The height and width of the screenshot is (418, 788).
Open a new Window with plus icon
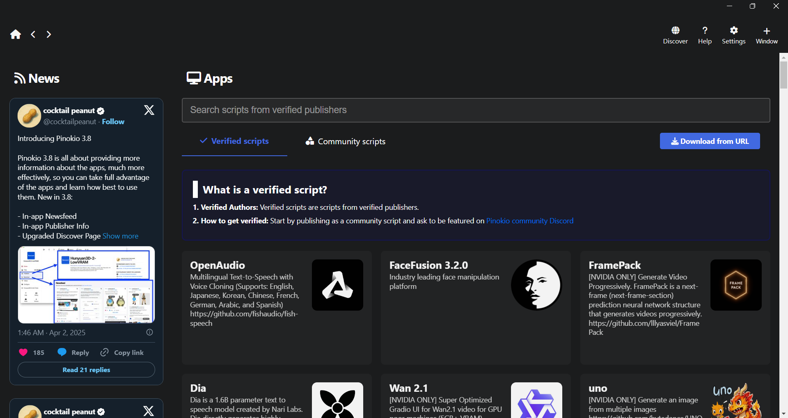(766, 35)
